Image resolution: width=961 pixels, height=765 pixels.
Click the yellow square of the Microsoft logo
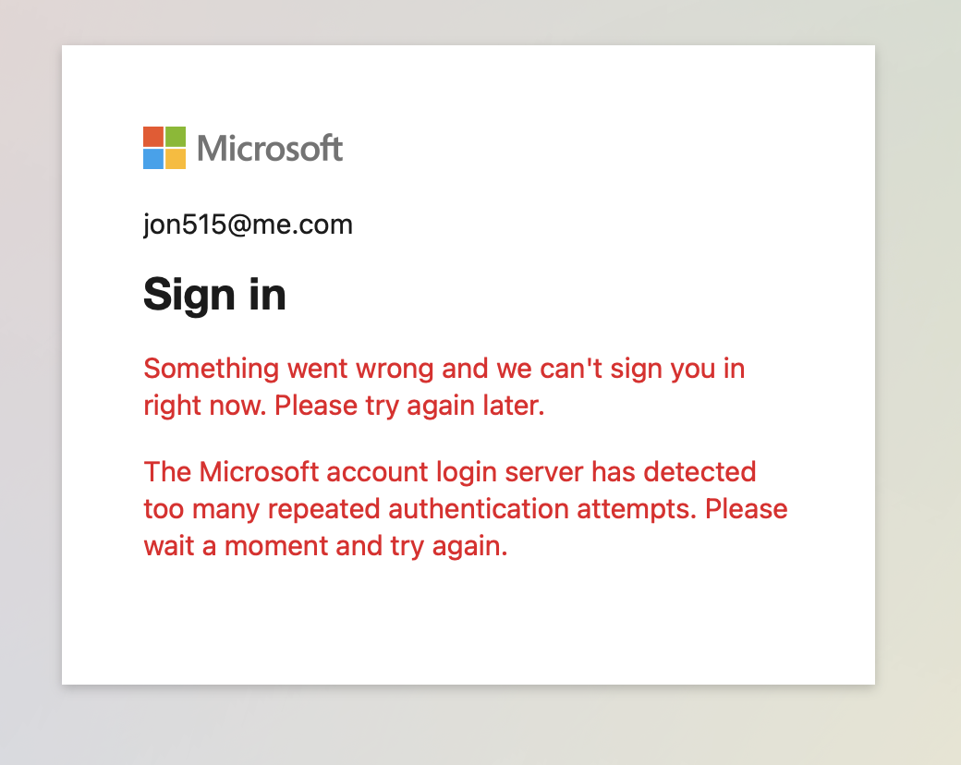176,159
